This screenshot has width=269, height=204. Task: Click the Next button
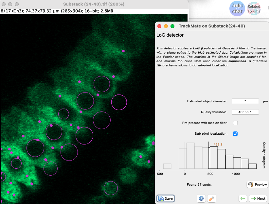(258, 198)
